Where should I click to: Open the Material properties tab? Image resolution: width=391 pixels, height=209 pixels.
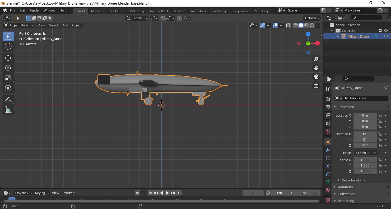point(327,190)
